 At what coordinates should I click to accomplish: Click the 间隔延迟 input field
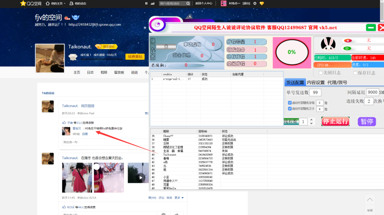(x=372, y=92)
